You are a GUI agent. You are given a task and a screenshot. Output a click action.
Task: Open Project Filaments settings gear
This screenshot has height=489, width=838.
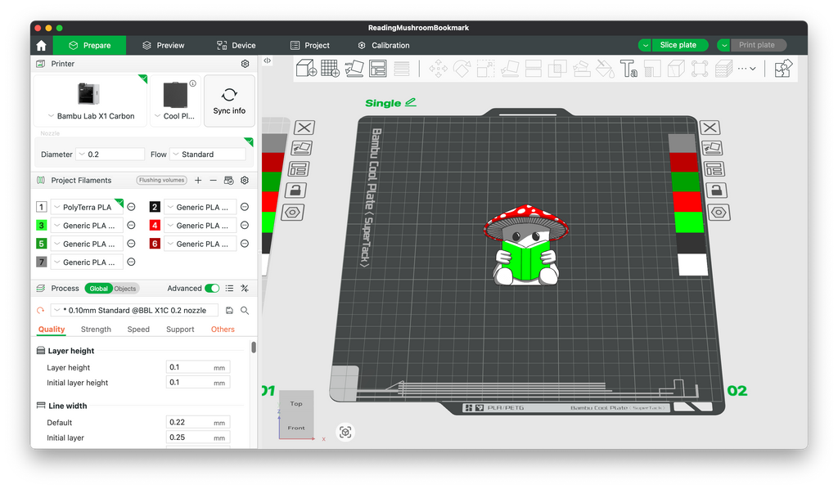[245, 181]
